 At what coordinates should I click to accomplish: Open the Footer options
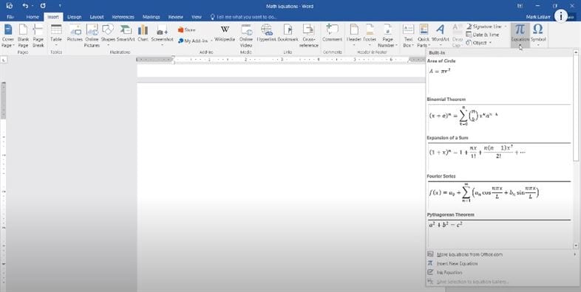[370, 36]
